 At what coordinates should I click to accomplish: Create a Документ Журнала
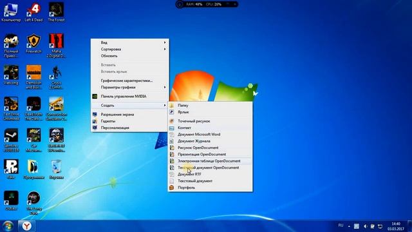(211, 141)
